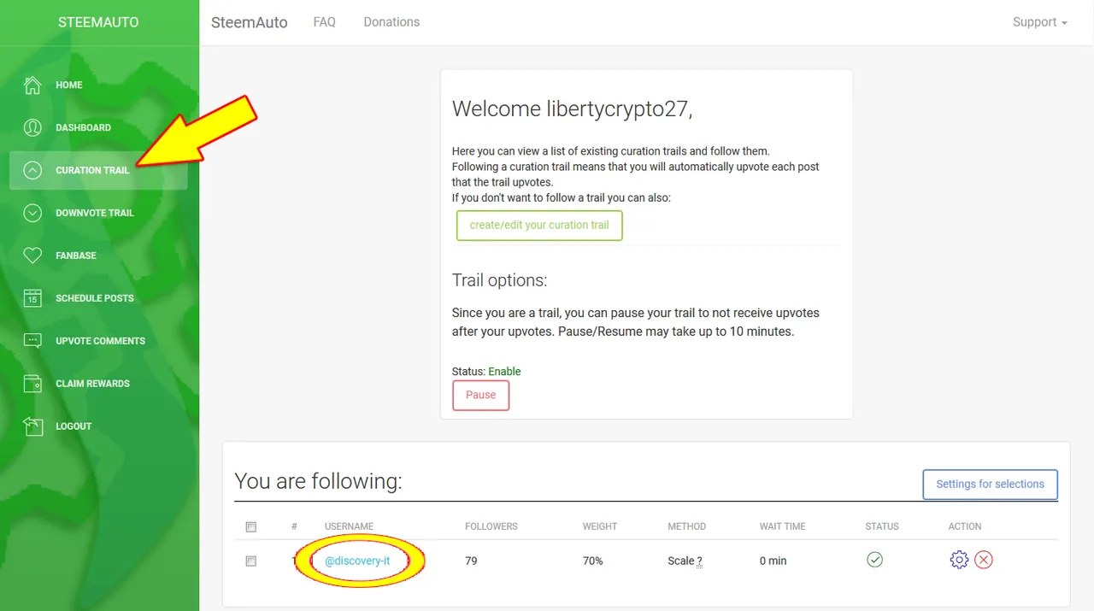Click the Dashboard user icon

(32, 127)
